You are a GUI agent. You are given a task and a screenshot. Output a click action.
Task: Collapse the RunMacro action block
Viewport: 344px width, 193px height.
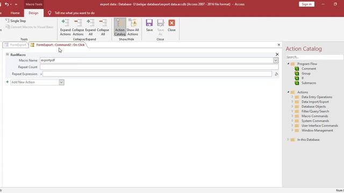[x=8, y=55]
